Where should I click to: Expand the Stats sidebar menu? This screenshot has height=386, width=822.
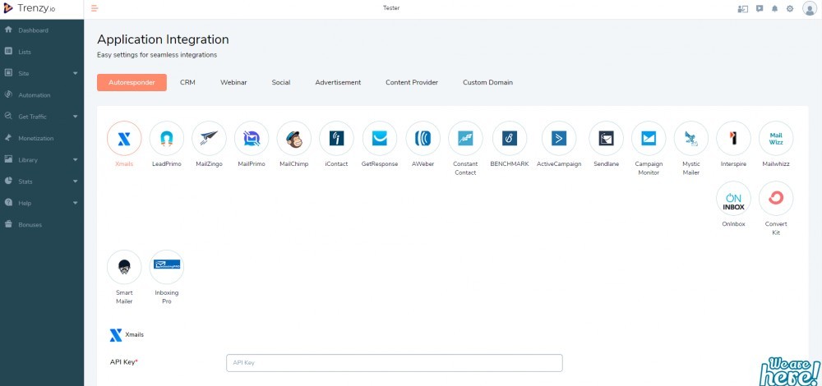tap(42, 182)
